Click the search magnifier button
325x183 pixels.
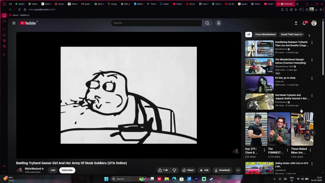(x=207, y=23)
